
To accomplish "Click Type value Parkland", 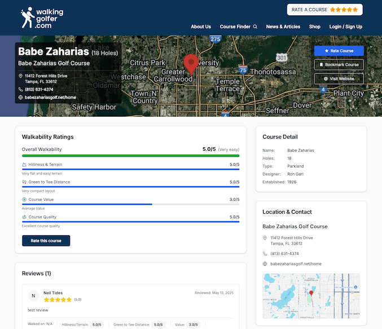I will (296, 166).
